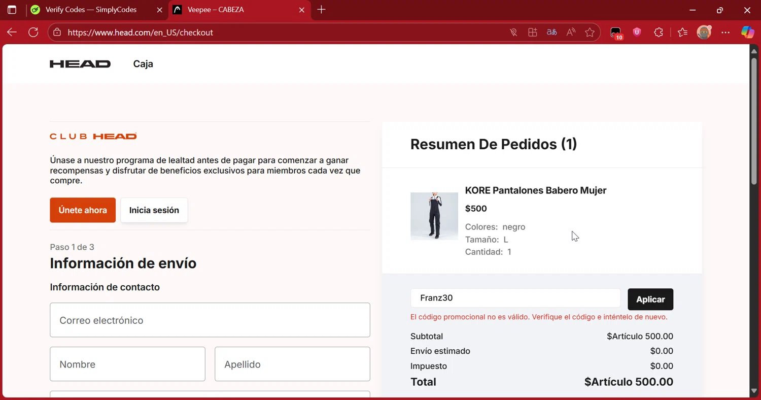Click the Envío estimado row label
The width and height of the screenshot is (761, 400).
click(x=440, y=351)
